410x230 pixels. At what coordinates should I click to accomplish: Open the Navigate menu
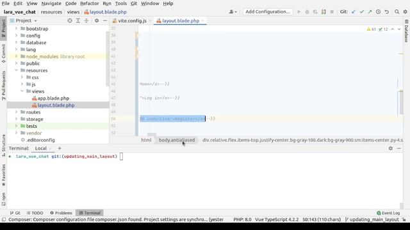(51, 3)
